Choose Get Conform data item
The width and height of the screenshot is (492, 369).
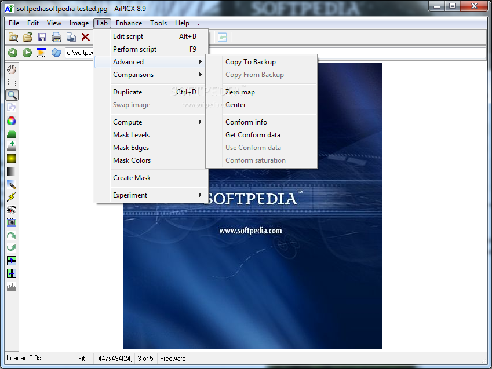(261, 135)
